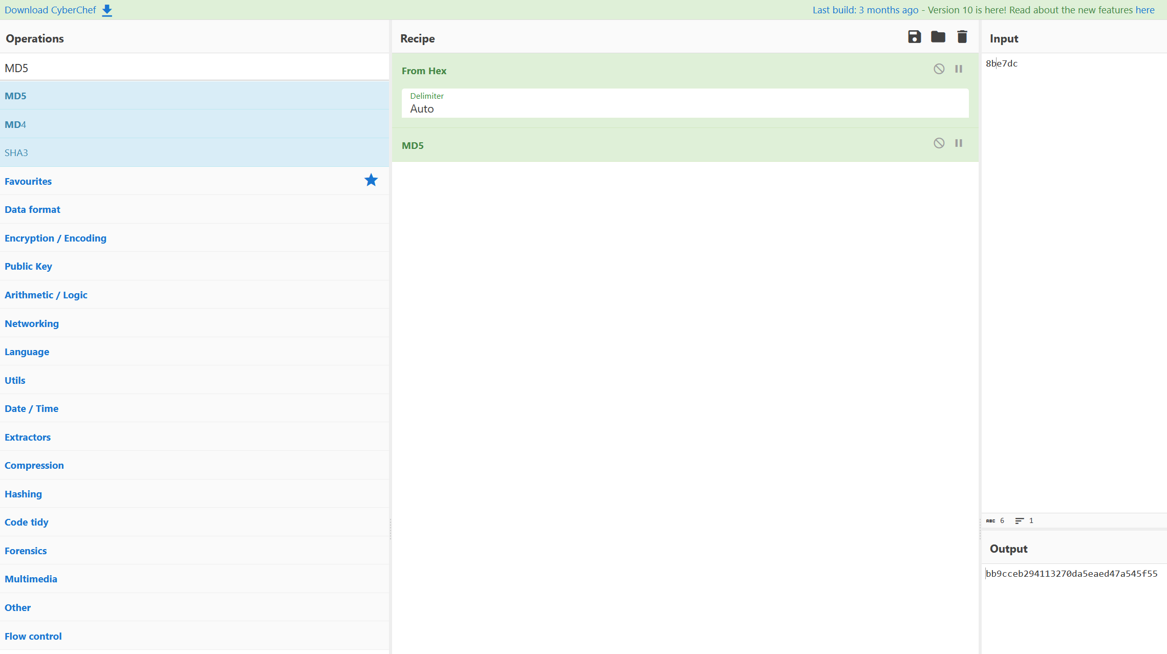Select MD5 from search results
This screenshot has width=1167, height=654.
coord(194,96)
